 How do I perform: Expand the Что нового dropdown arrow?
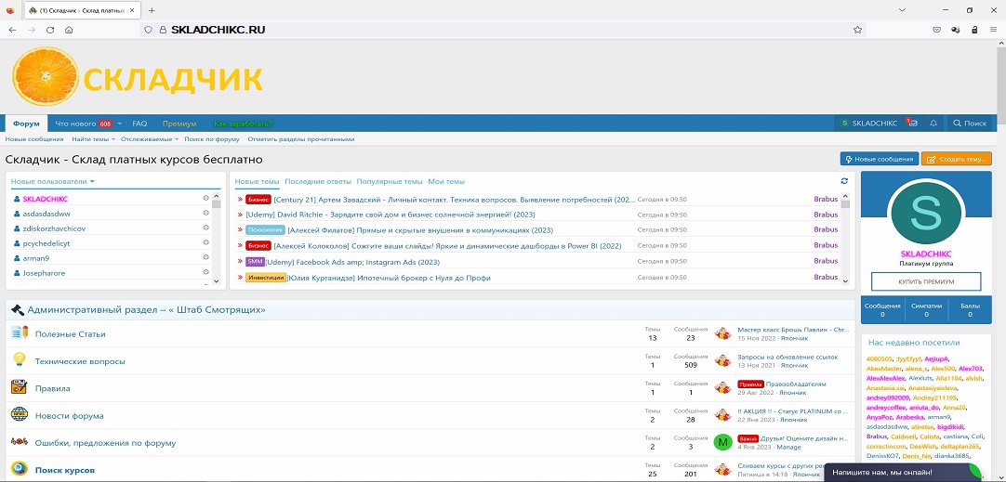pyautogui.click(x=119, y=124)
